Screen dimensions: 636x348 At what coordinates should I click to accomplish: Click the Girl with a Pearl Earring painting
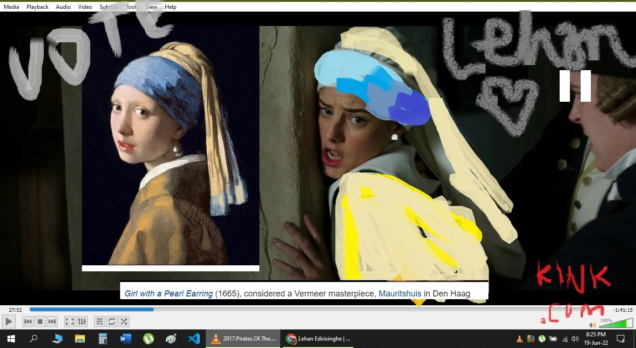(x=170, y=145)
